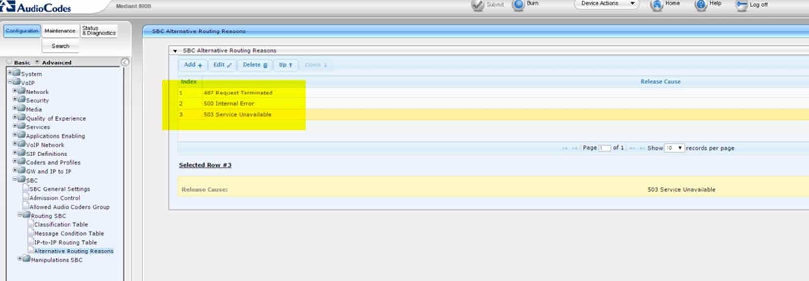Click the Edit button

[222, 65]
